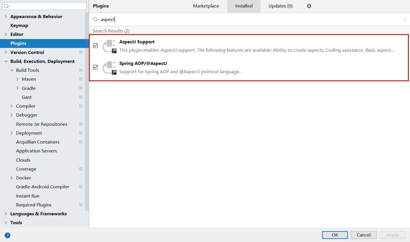The image size is (410, 242).
Task: Click the help question mark icon
Action: (x=7, y=235)
